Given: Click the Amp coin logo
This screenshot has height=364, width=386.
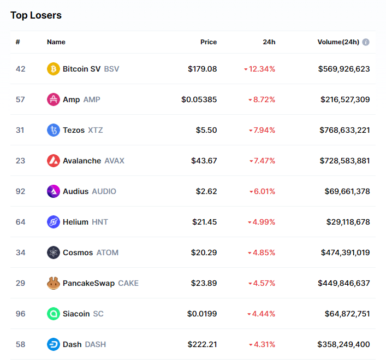Looking at the screenshot, I should [53, 99].
